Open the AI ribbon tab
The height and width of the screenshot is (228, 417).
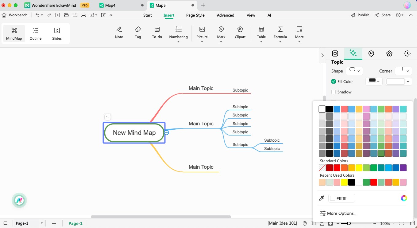click(x=269, y=15)
